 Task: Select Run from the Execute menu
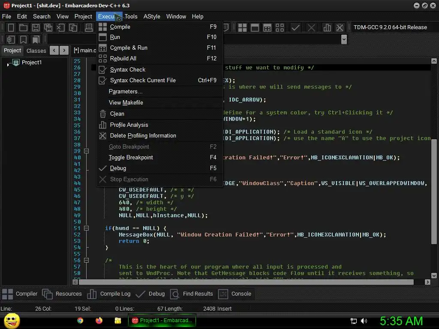coord(159,37)
